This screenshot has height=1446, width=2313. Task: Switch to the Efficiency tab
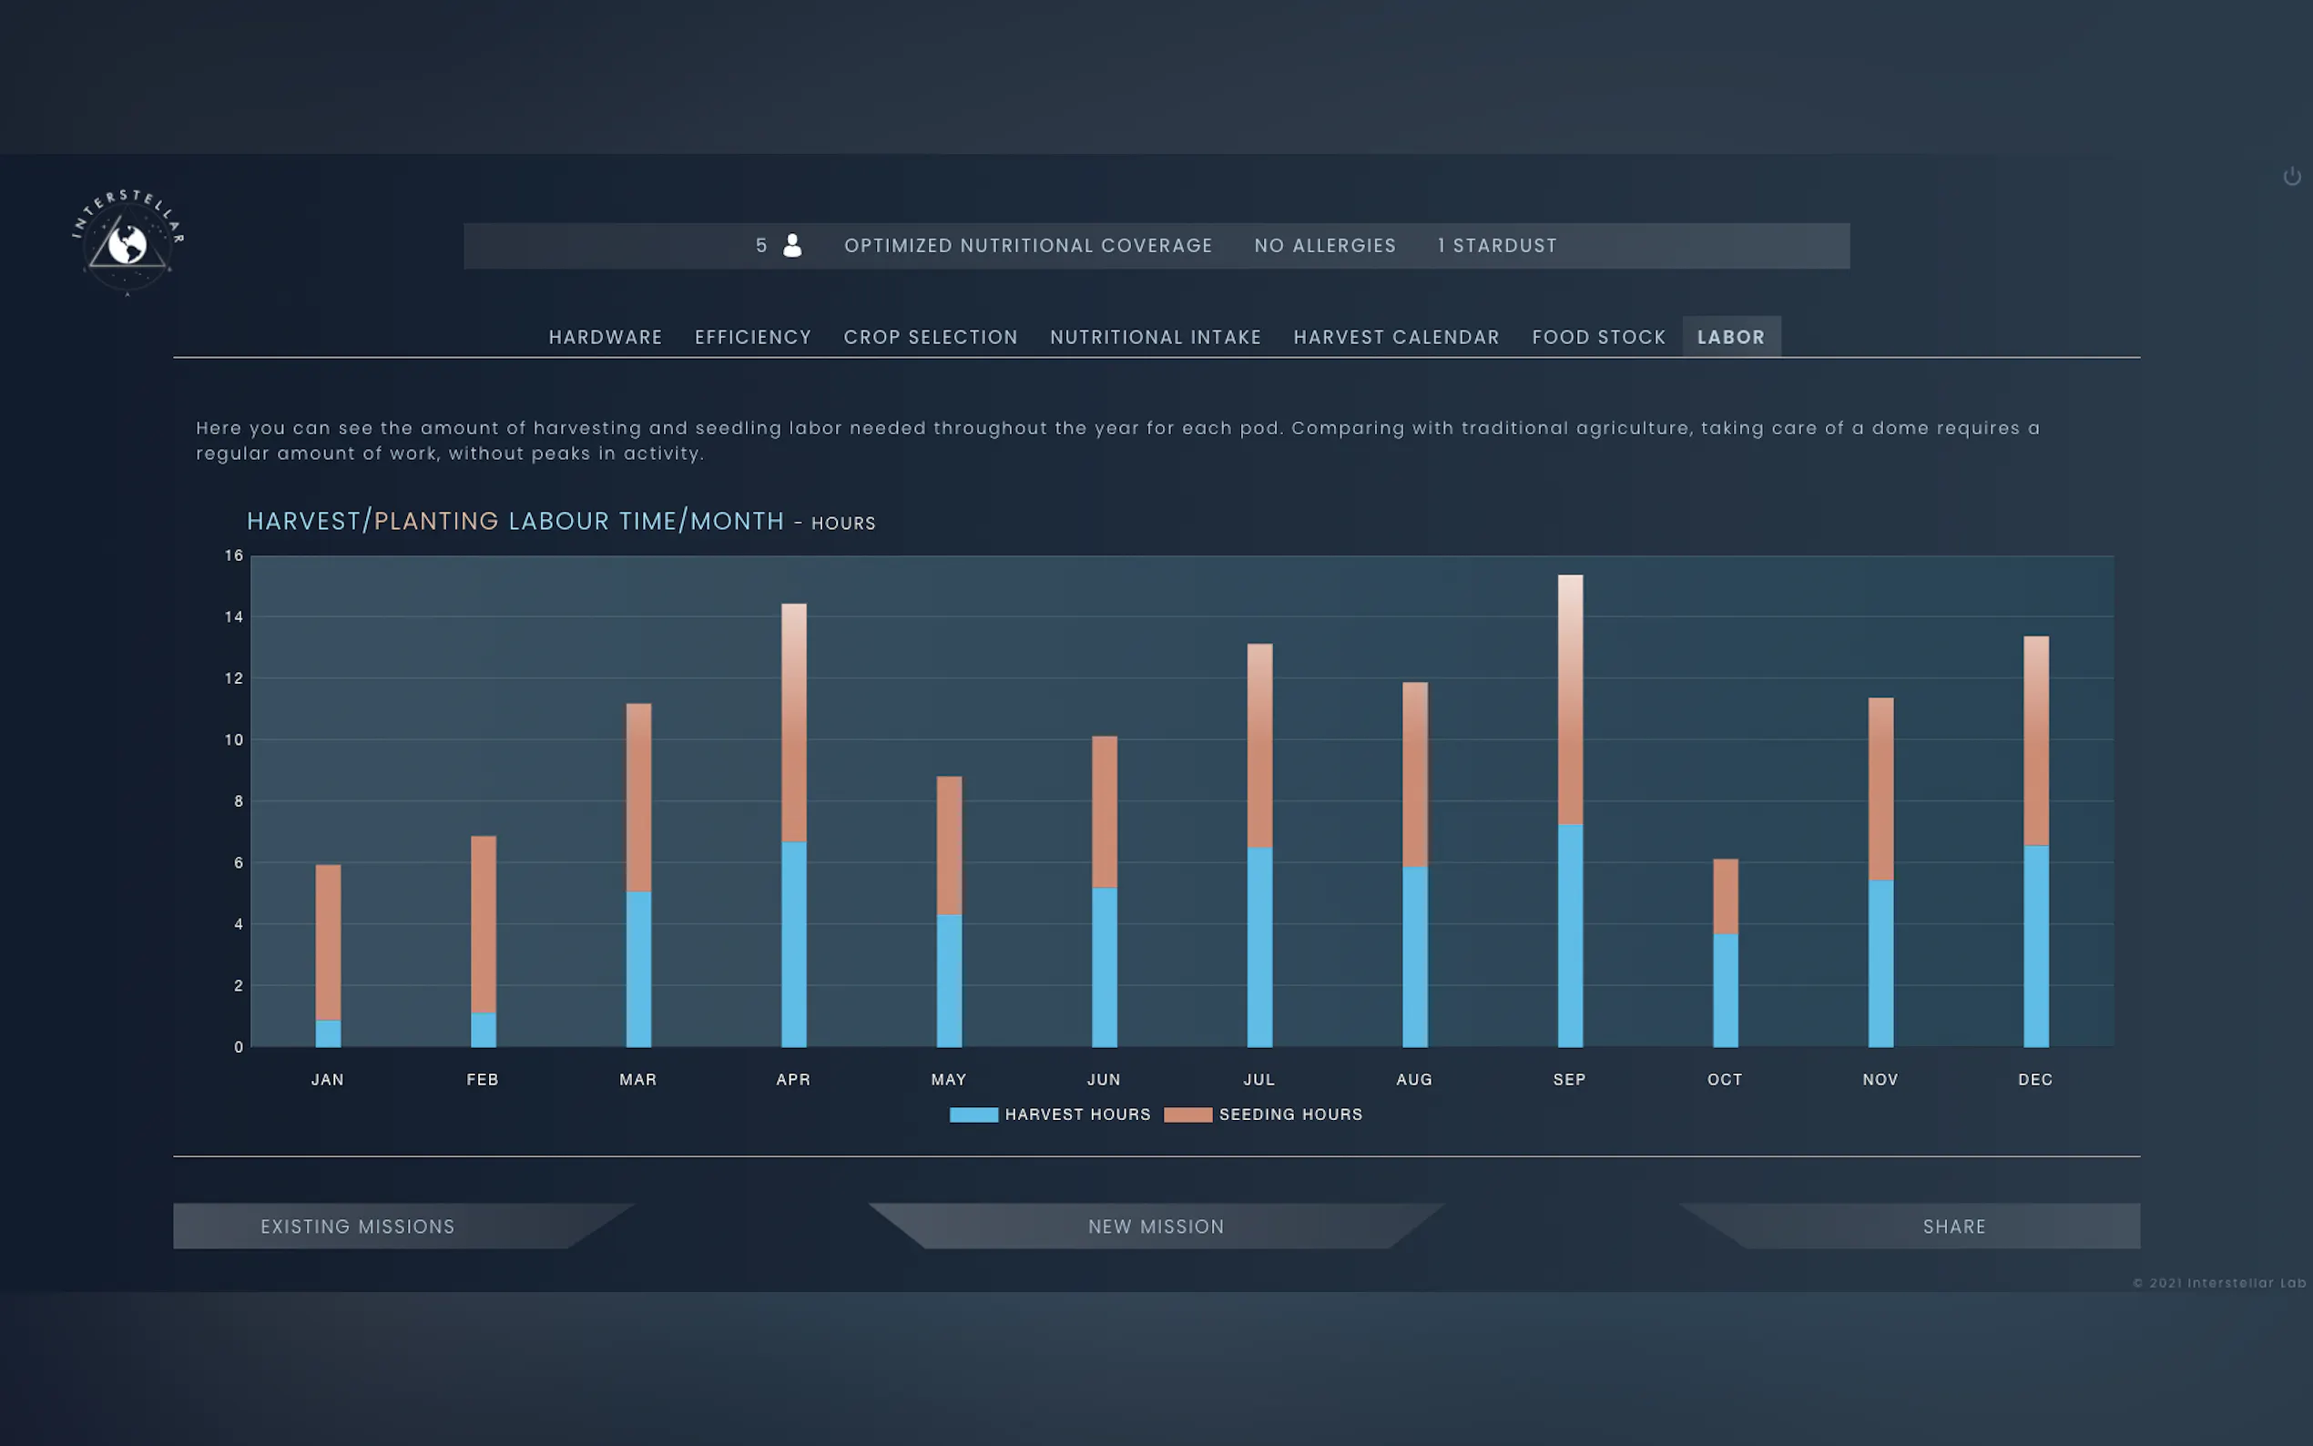click(752, 338)
